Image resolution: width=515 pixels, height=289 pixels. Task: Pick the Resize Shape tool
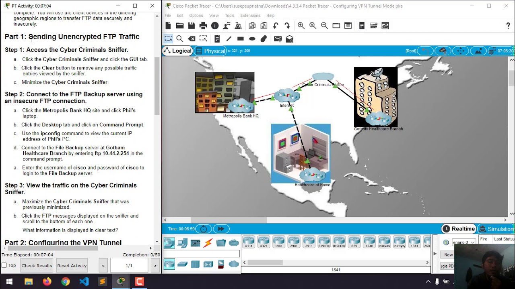click(x=204, y=39)
